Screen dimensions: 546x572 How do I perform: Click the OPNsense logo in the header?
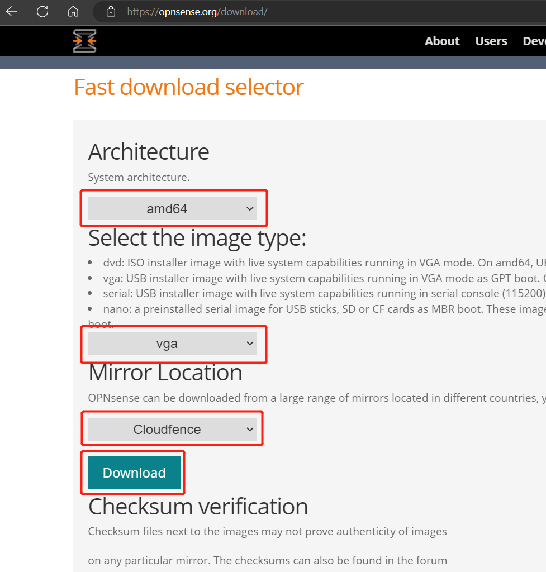click(84, 41)
